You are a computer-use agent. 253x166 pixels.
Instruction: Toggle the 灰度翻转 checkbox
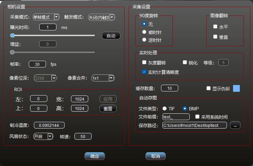point(144,62)
